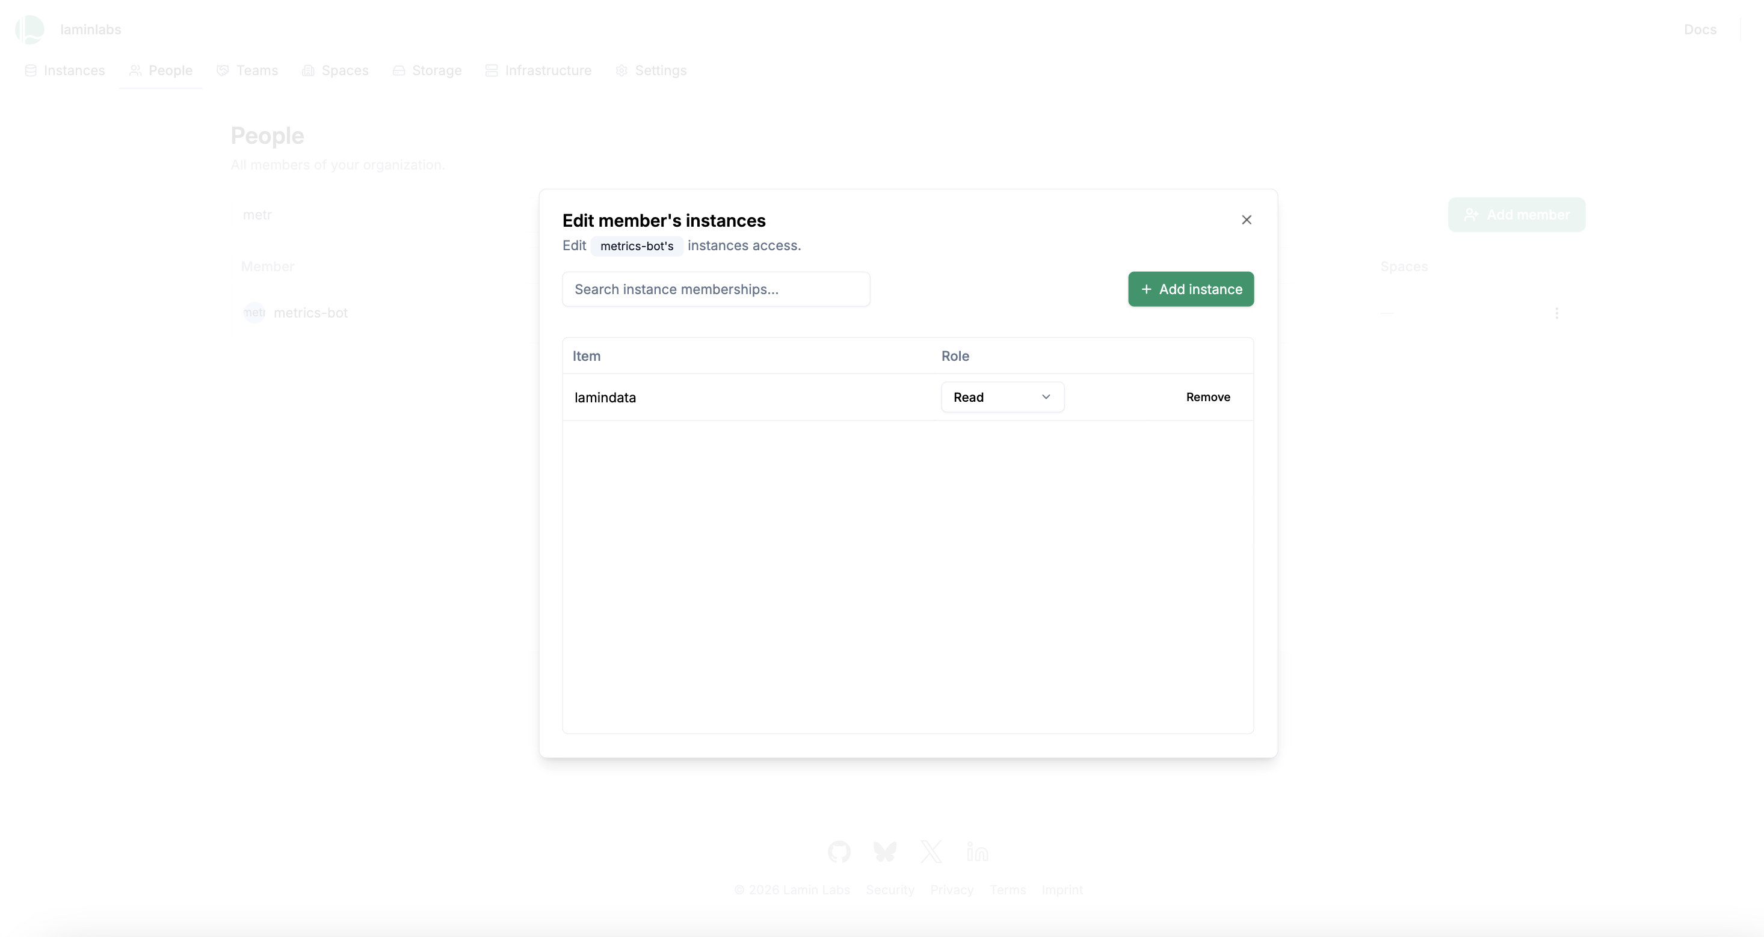Click the Spaces column header

(1404, 266)
